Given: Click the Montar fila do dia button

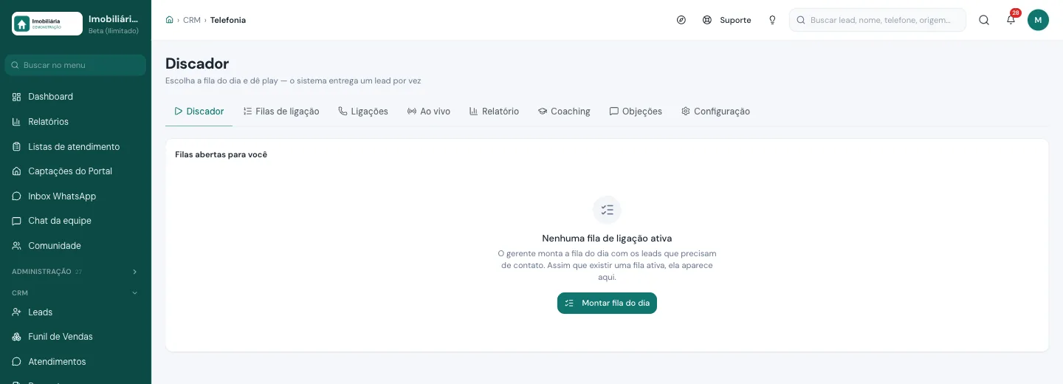Looking at the screenshot, I should coord(607,304).
